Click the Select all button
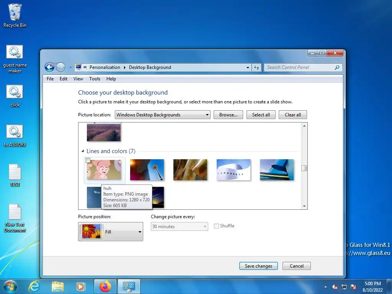This screenshot has height=294, width=392. (261, 115)
